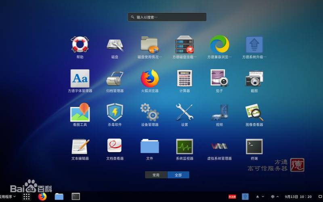Open 杀毒软件 antivirus shield icon

coord(115,112)
